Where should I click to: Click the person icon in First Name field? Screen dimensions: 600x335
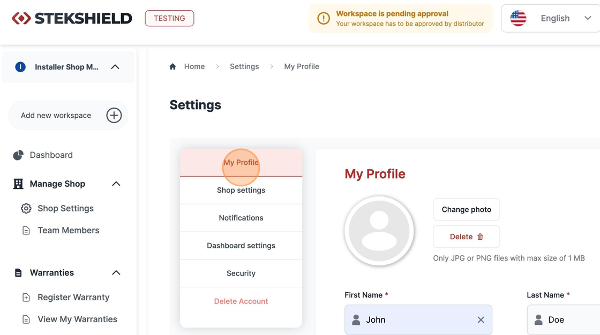point(356,319)
